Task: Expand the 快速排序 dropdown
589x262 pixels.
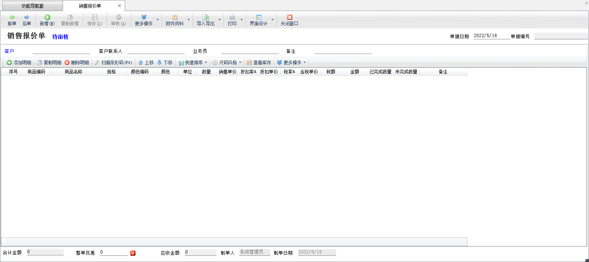Action: pos(206,62)
